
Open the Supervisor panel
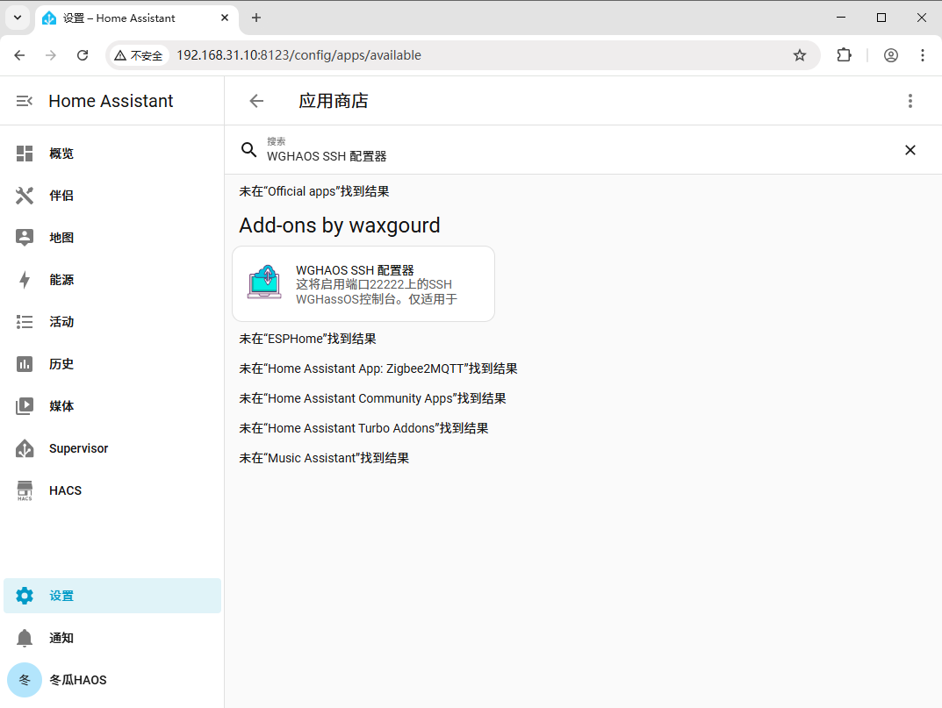[112, 448]
